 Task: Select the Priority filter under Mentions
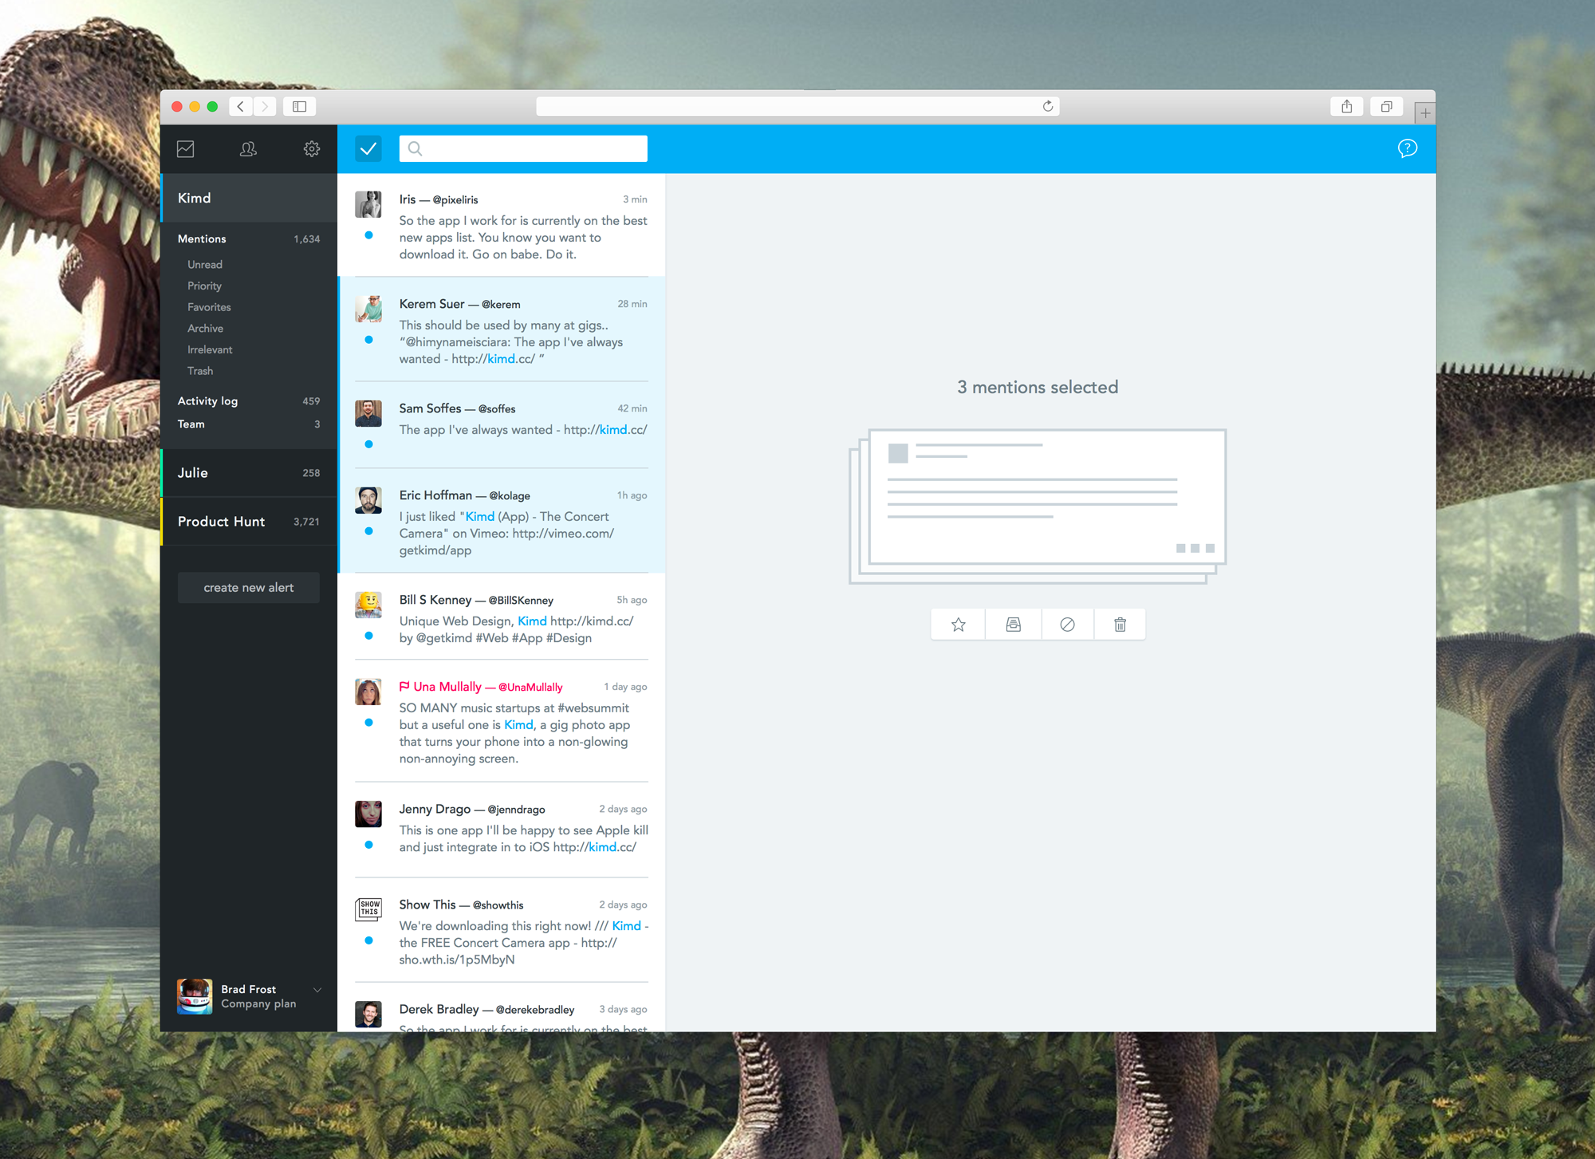point(203,286)
